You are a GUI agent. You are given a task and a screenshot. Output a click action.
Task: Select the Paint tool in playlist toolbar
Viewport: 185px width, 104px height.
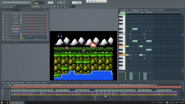(x=9, y=83)
